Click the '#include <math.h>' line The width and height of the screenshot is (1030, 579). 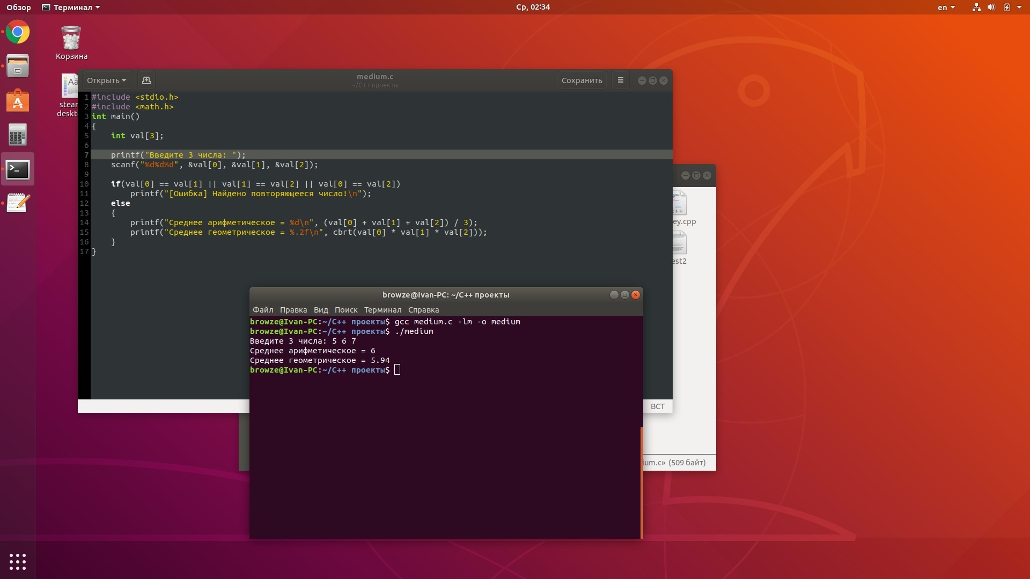click(x=133, y=107)
